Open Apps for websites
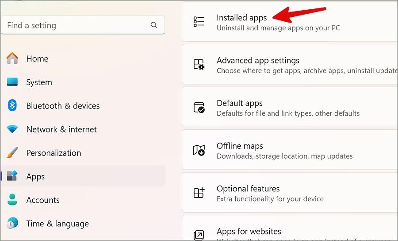398x241 pixels. coord(249,231)
